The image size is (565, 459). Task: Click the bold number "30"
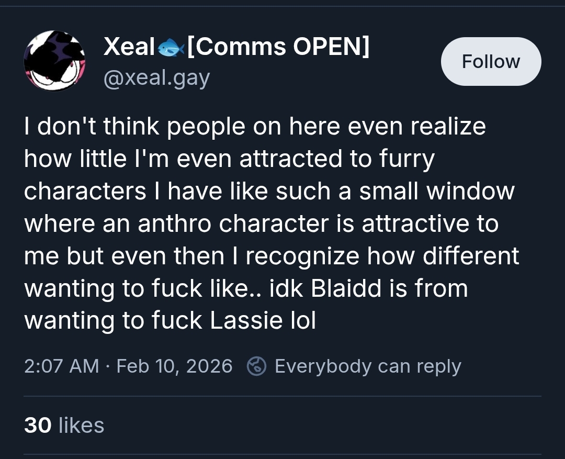38,425
